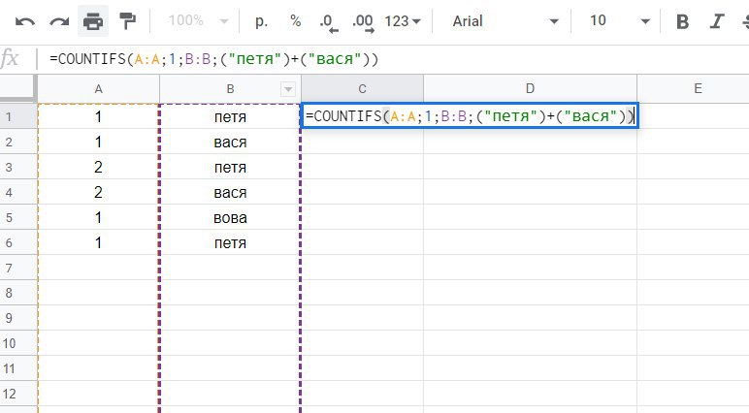Increase decimal places icon
The image size is (749, 413).
pos(363,22)
